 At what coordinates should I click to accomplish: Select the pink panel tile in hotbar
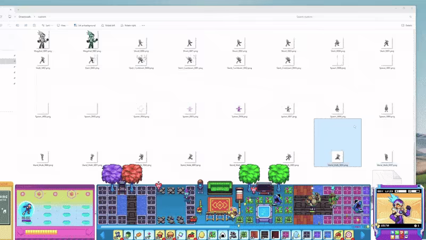[285, 235]
